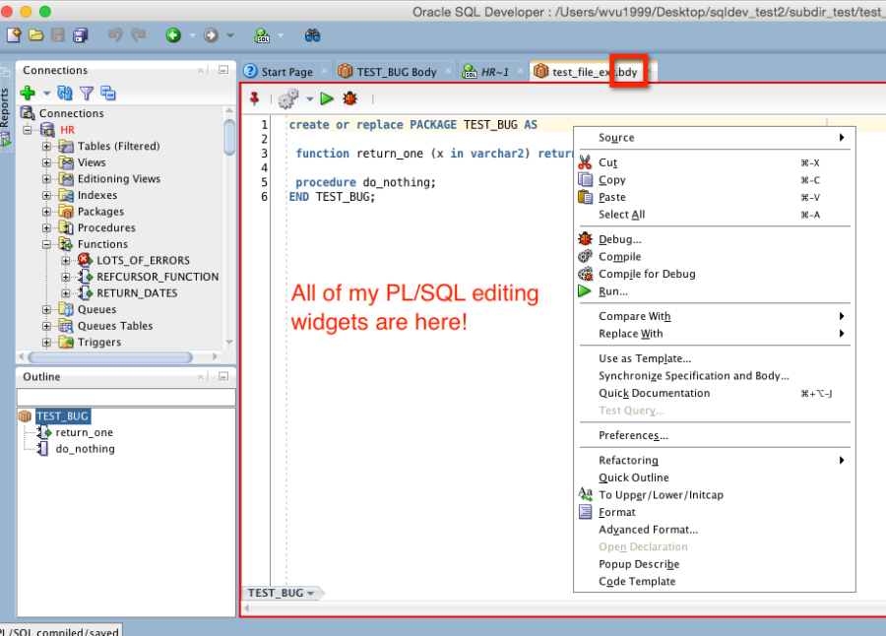This screenshot has height=636, width=886.
Task: Switch to the Start Page tab
Action: (x=285, y=72)
